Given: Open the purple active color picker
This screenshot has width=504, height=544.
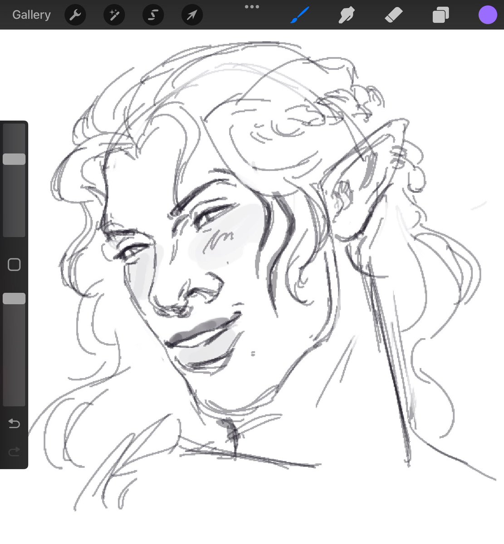Looking at the screenshot, I should pyautogui.click(x=488, y=15).
